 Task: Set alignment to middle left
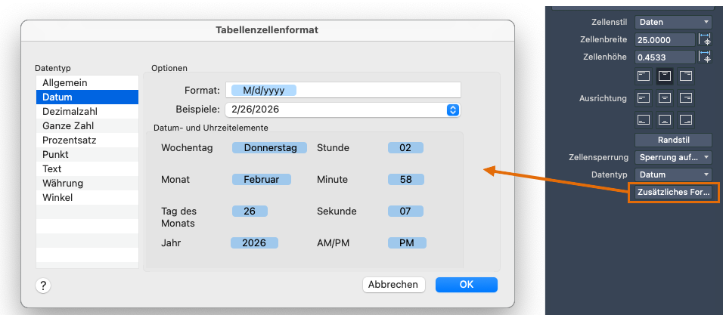(x=644, y=97)
